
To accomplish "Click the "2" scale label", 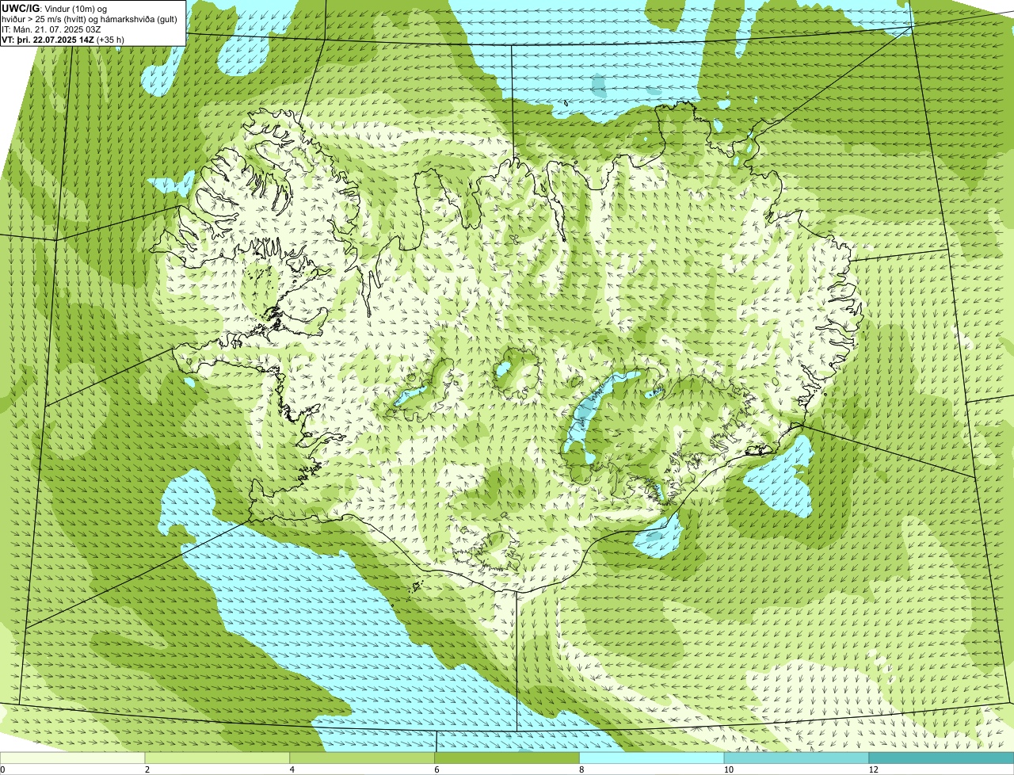I will (147, 769).
